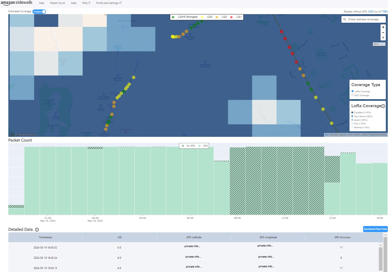Sort by the GPS Longitude column header
The image size is (388, 272).
pos(268,237)
